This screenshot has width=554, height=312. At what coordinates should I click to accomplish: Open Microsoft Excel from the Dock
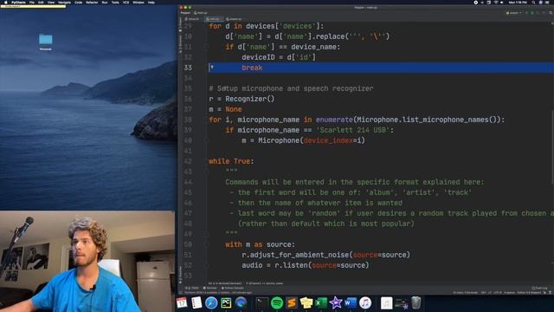[321, 303]
